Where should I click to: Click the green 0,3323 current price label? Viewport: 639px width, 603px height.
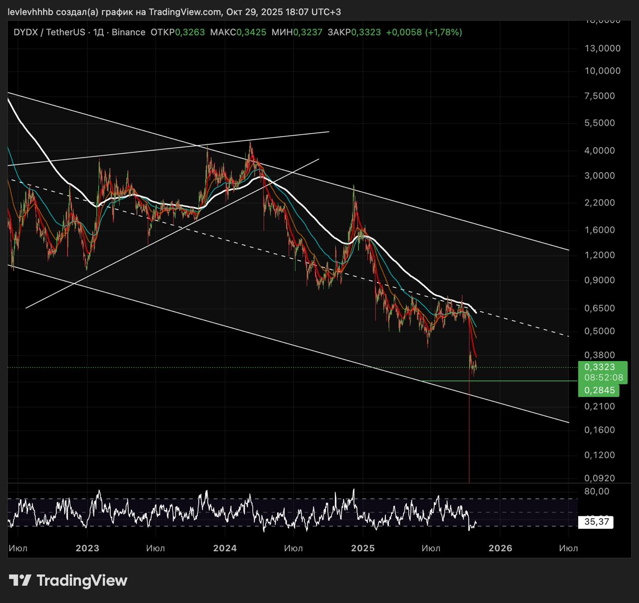point(600,367)
